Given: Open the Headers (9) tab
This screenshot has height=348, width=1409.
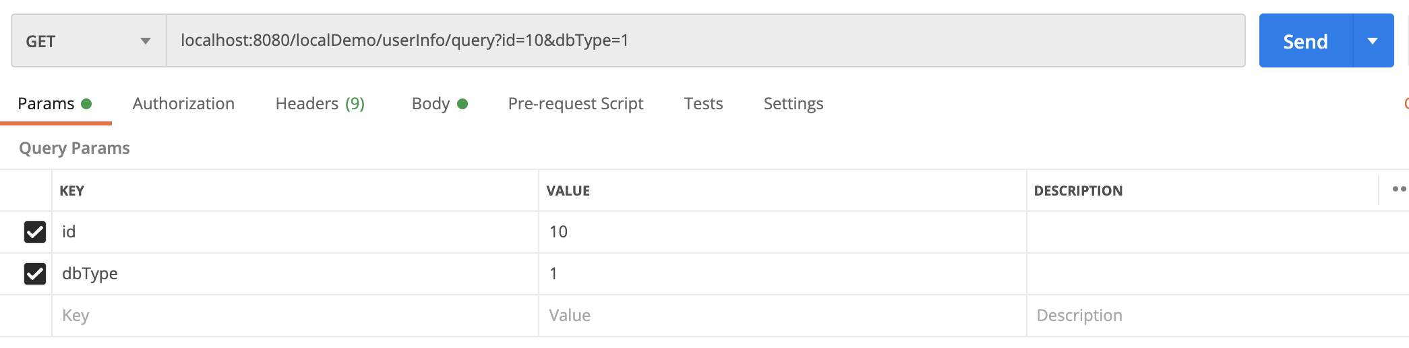Looking at the screenshot, I should pyautogui.click(x=320, y=104).
